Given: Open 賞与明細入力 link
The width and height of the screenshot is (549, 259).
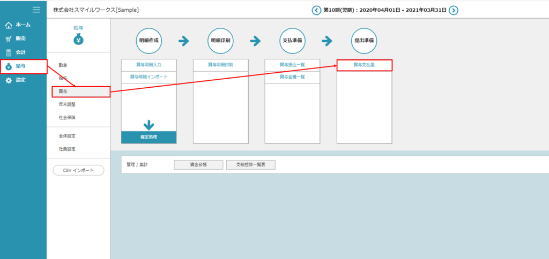Looking at the screenshot, I should click(x=149, y=65).
